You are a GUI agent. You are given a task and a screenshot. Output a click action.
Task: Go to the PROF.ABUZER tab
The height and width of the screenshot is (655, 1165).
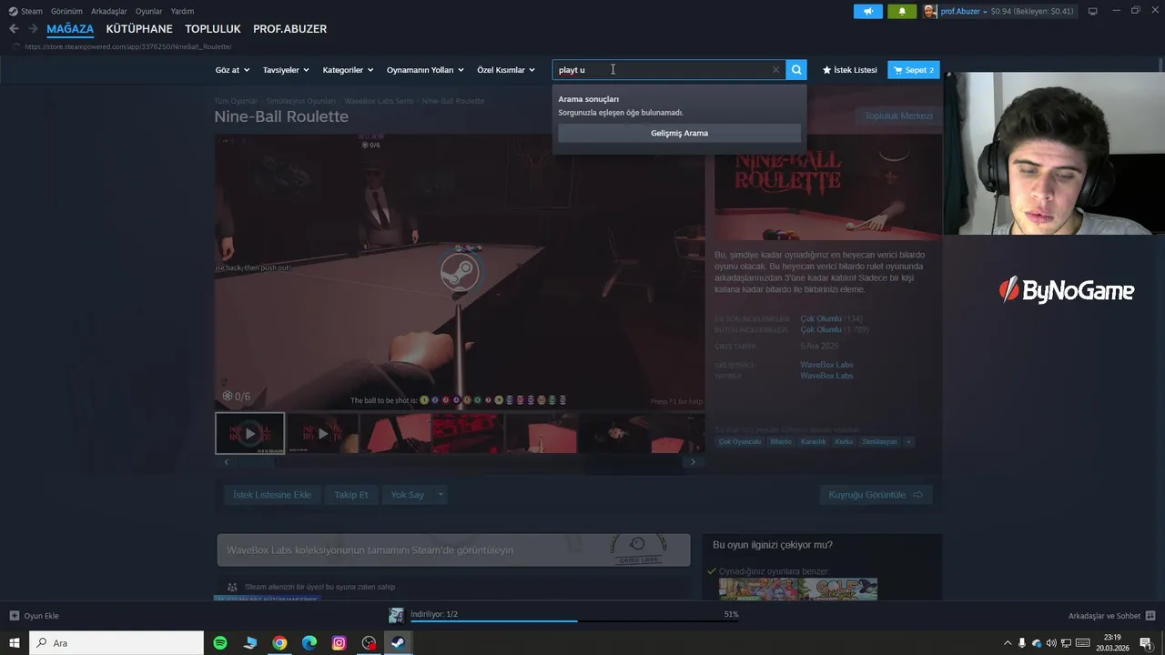click(289, 29)
